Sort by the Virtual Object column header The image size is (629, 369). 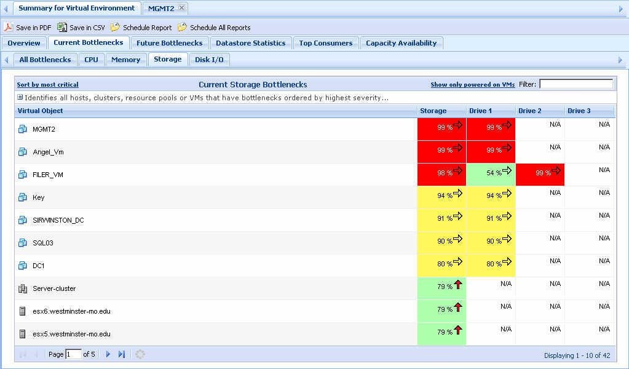pyautogui.click(x=216, y=111)
